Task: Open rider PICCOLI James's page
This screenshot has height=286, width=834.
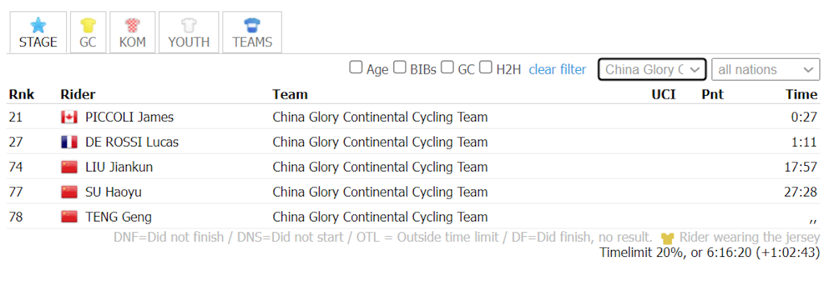Action: pyautogui.click(x=129, y=117)
